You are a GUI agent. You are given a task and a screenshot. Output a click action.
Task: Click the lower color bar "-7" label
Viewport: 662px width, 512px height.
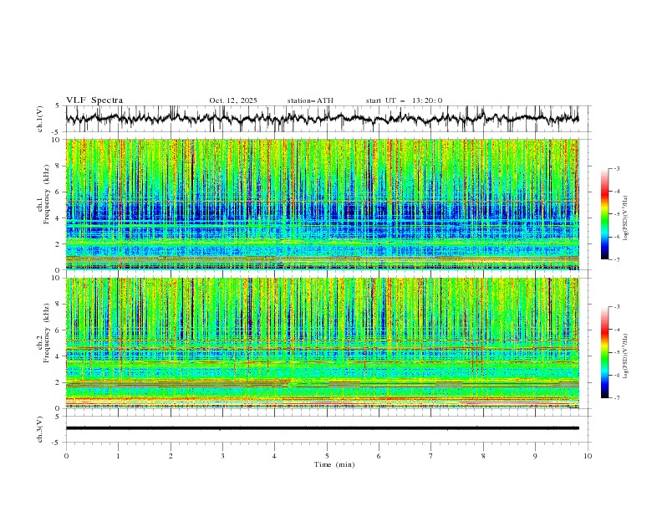pyautogui.click(x=616, y=397)
